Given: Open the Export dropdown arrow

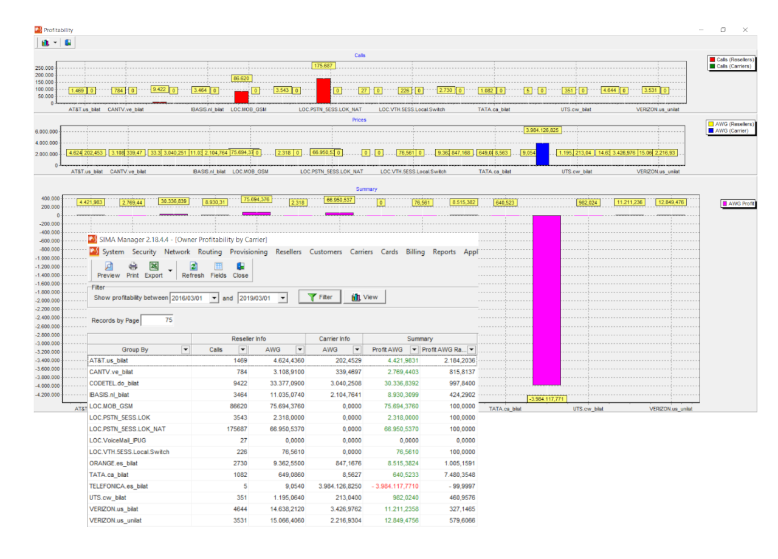Looking at the screenshot, I should pyautogui.click(x=170, y=270).
